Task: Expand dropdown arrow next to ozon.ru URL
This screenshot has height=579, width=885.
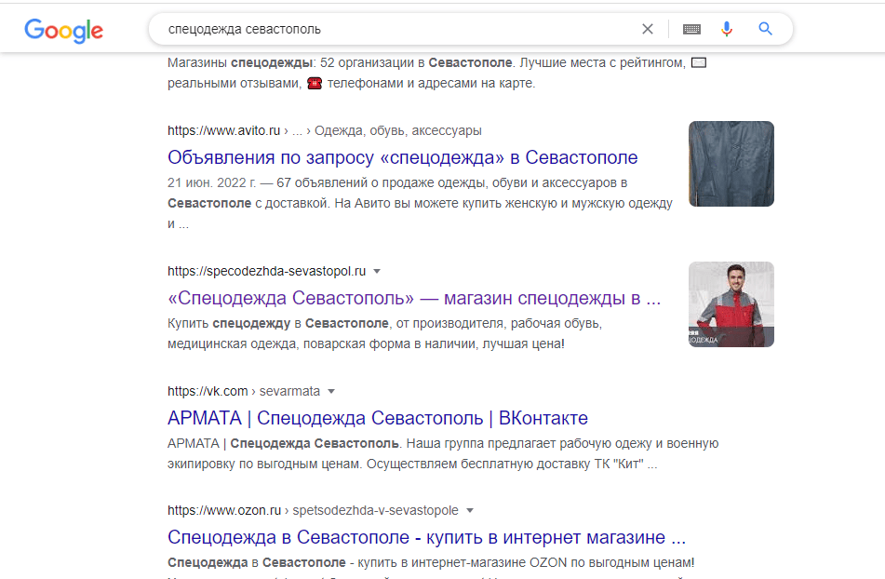Action: 470,510
